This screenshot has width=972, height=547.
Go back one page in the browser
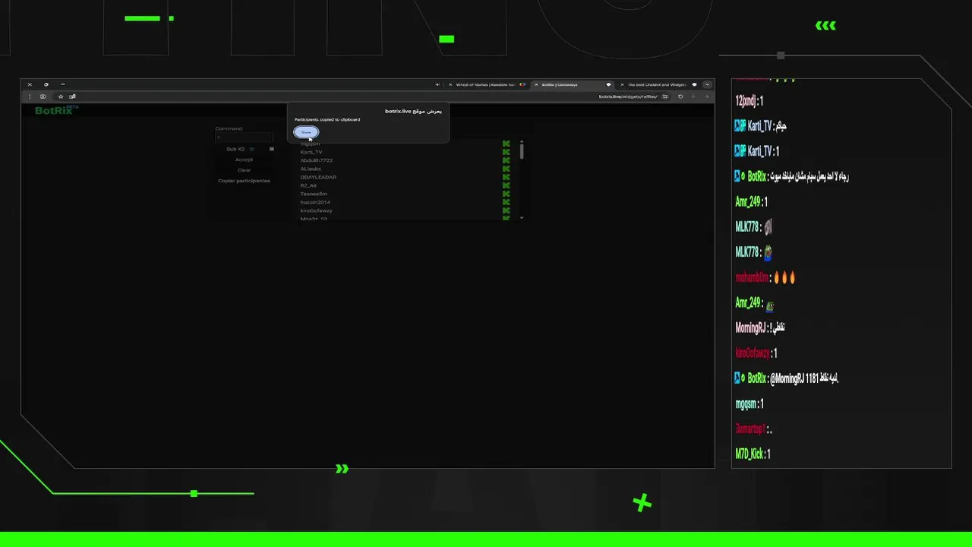click(706, 96)
